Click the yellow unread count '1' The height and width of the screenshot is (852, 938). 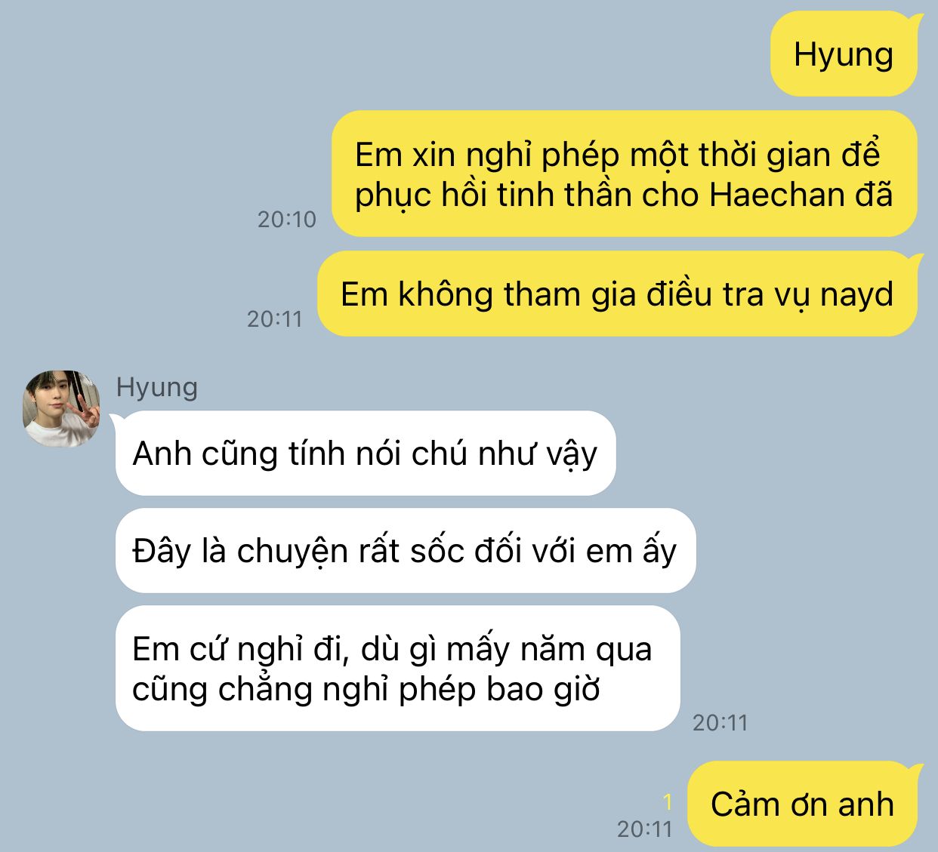coord(668,802)
